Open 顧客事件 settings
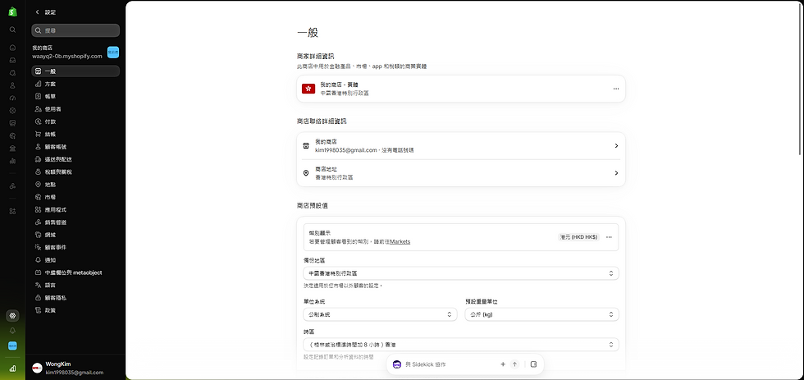Image resolution: width=804 pixels, height=380 pixels. [75, 247]
